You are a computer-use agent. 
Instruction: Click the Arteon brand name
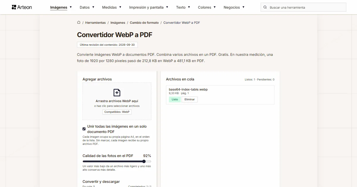25,7
